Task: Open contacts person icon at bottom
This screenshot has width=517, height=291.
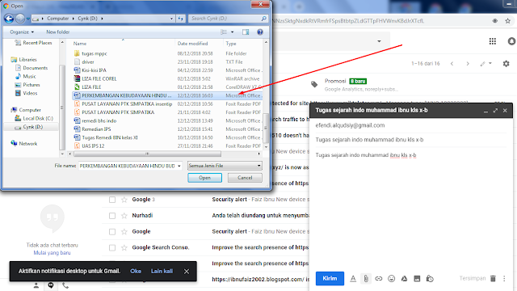Action: [36, 285]
